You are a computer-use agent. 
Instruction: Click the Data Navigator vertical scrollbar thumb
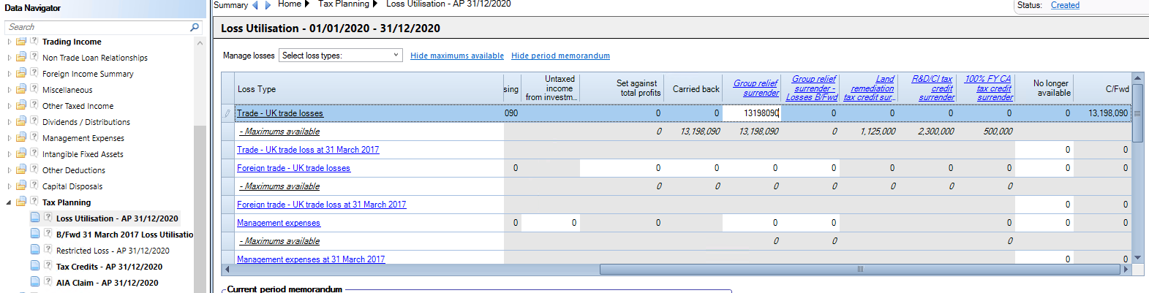tap(200, 208)
